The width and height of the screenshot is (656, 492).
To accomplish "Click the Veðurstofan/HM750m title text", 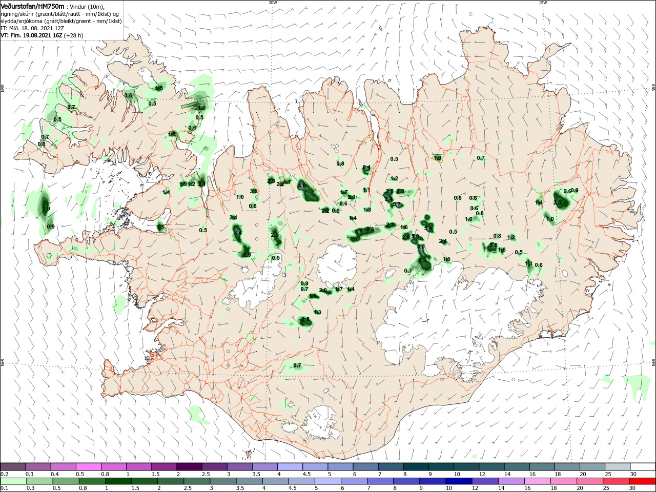I will [32, 6].
